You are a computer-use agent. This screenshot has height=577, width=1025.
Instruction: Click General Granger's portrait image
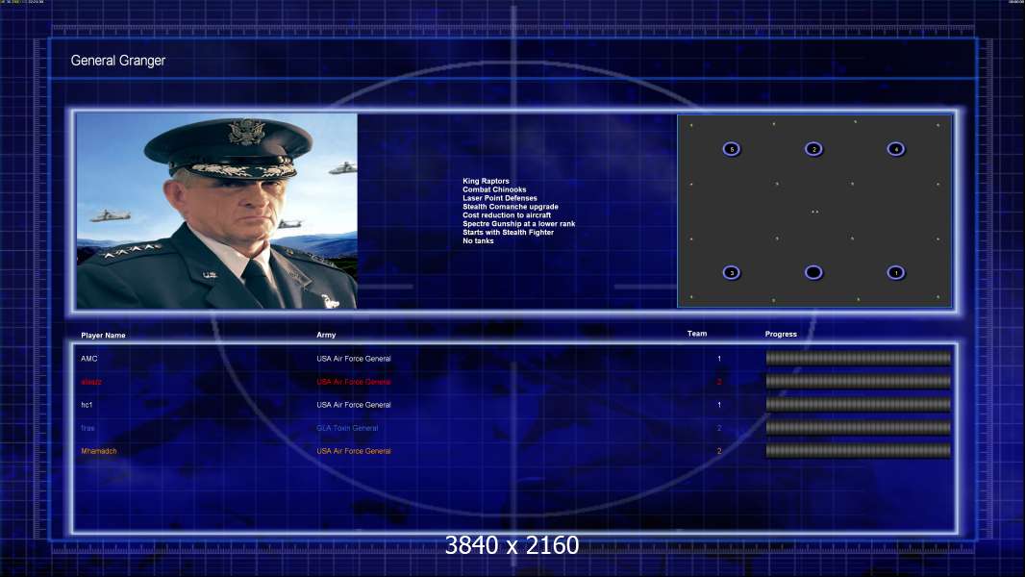[x=217, y=211]
